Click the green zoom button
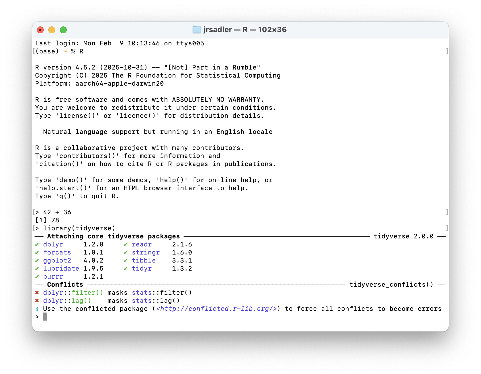481x374 pixels. (x=63, y=30)
